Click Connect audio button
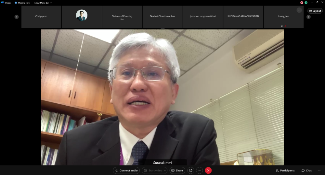 126,170
